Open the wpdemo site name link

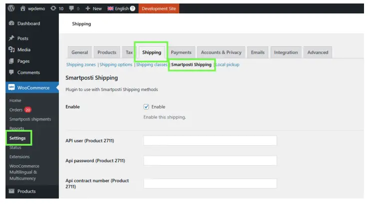pyautogui.click(x=36, y=8)
